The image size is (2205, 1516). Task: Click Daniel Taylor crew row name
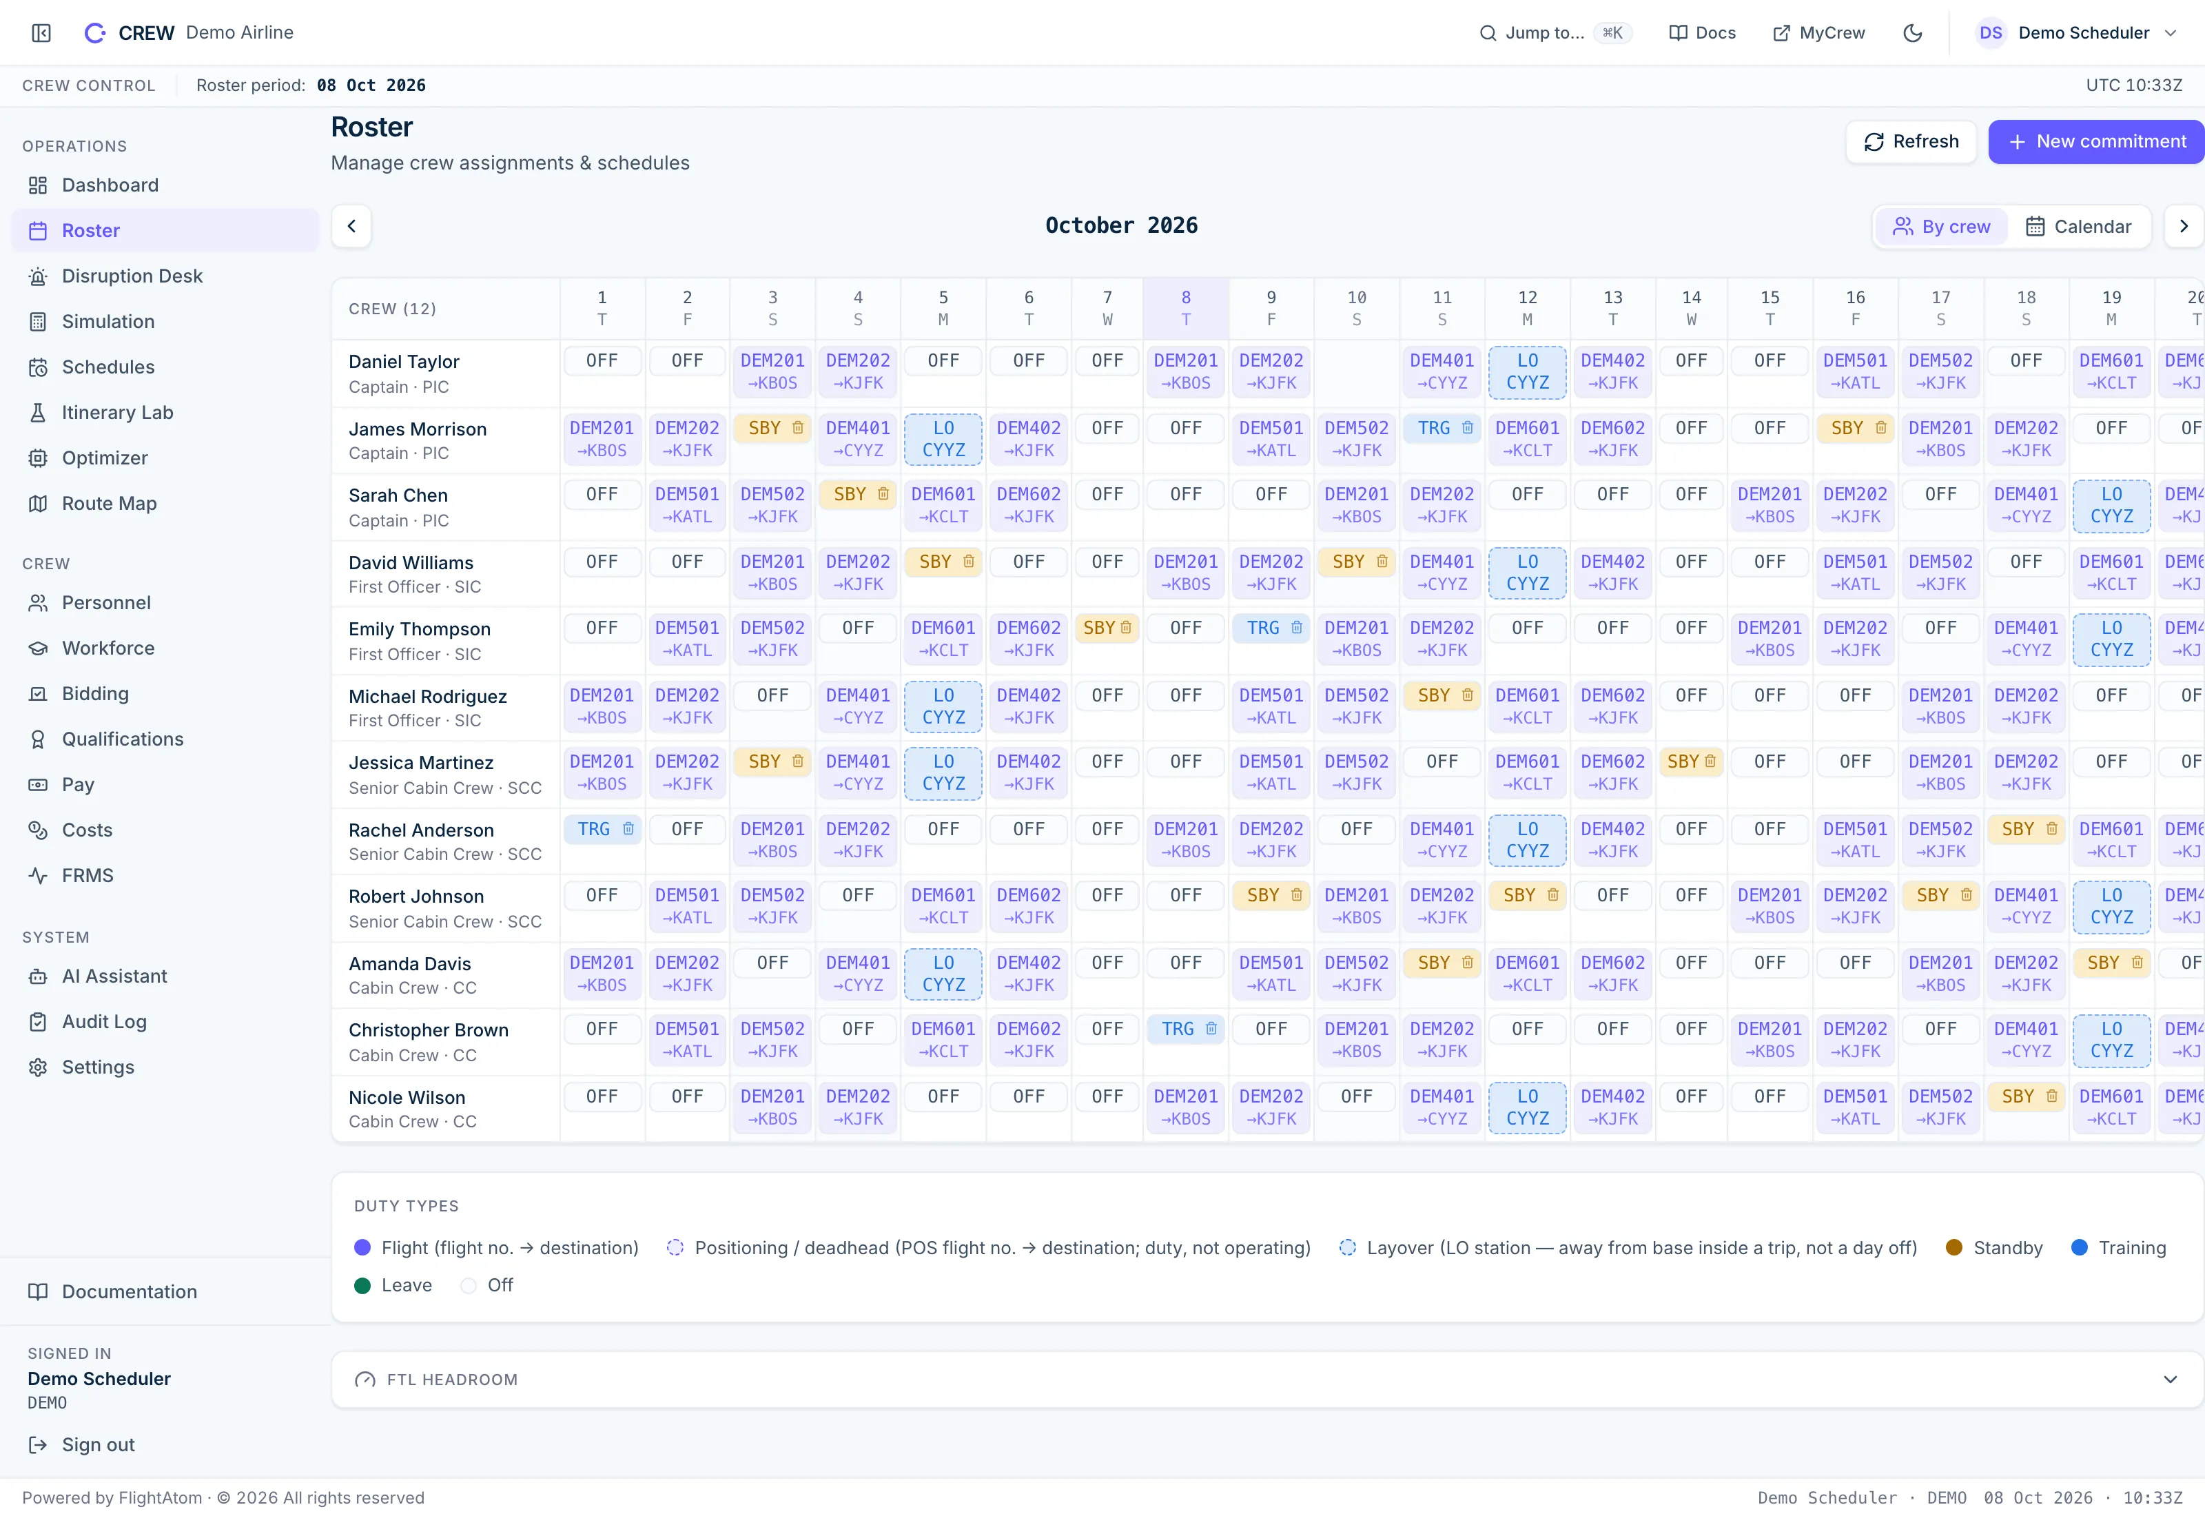(404, 362)
